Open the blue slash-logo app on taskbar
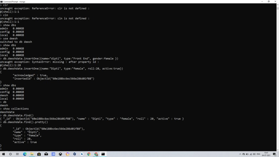Image resolution: width=279 pixels, height=157 pixels. tap(53, 154)
